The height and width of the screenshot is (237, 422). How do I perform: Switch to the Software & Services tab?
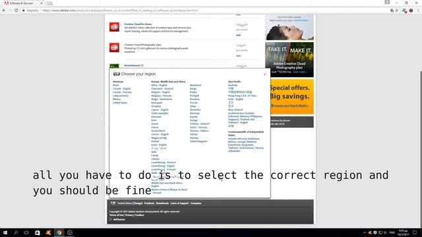pyautogui.click(x=23, y=3)
